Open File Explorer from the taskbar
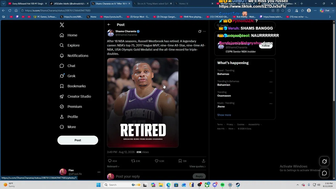336x189 pixels. point(161,185)
